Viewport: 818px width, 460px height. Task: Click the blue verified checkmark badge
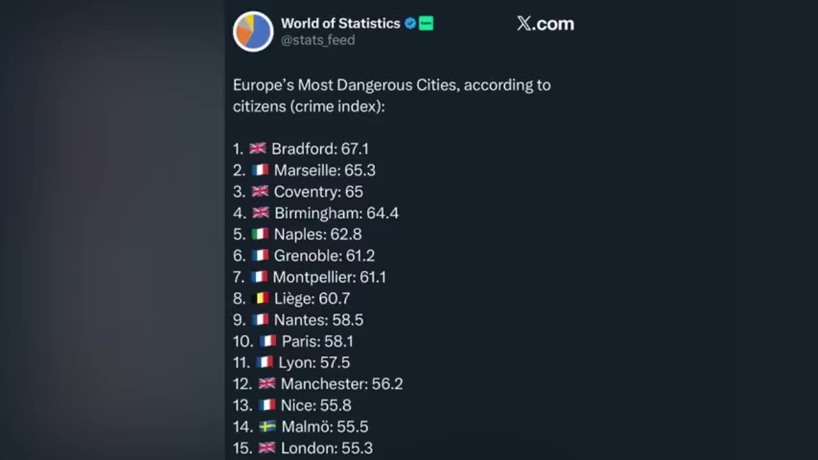tap(410, 24)
